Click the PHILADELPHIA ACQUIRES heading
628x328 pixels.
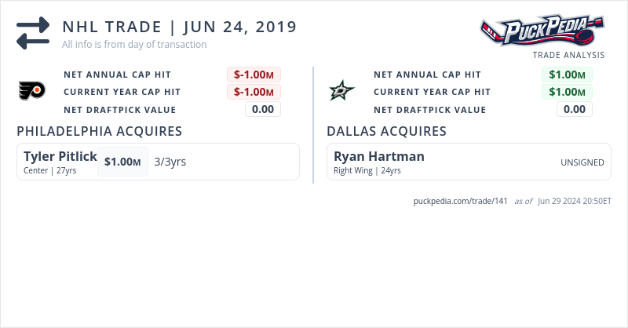[100, 131]
